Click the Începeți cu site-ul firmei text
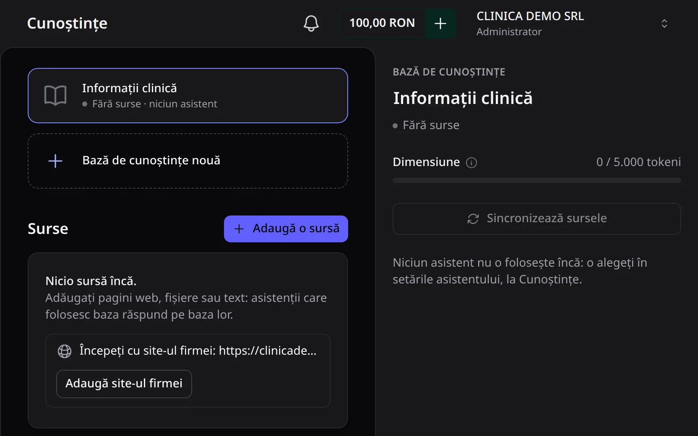 [x=198, y=351]
